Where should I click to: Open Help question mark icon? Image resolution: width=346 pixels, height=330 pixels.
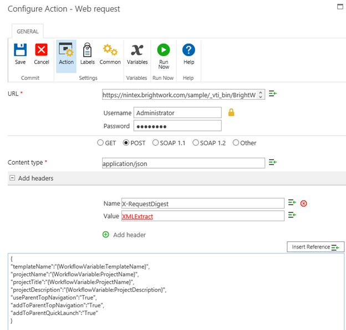tap(189, 50)
